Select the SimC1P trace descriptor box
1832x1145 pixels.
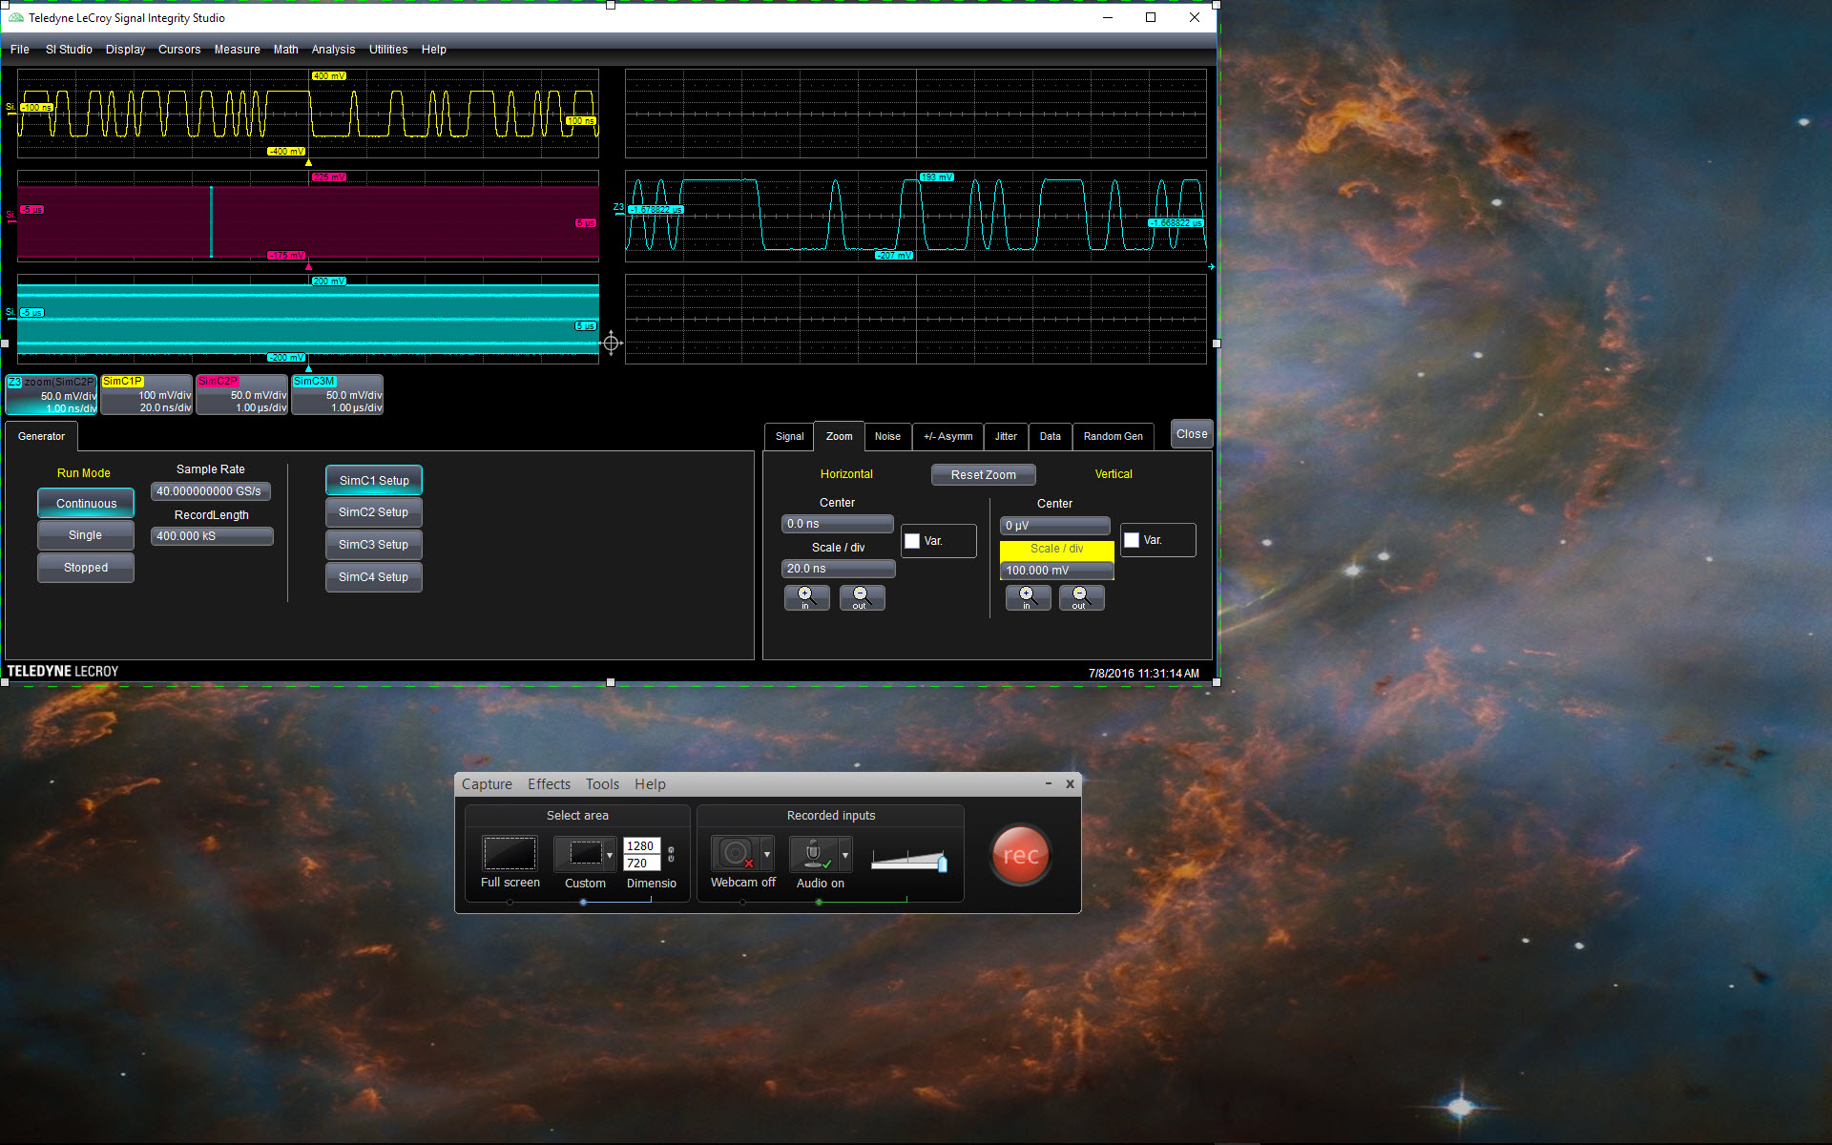[x=147, y=395]
